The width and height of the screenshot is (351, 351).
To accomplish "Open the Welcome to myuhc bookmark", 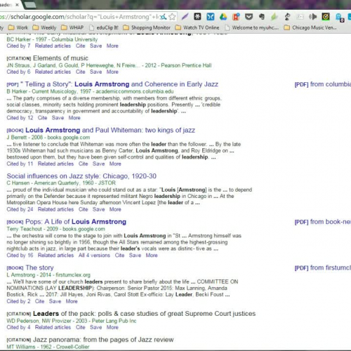I will pos(252,27).
